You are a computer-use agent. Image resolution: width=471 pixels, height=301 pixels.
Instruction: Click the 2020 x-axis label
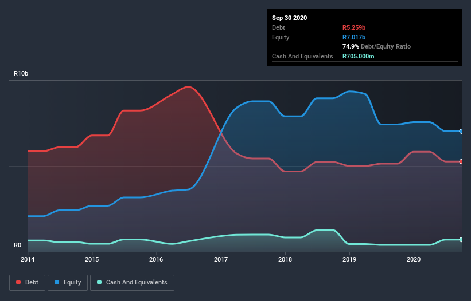pyautogui.click(x=414, y=259)
